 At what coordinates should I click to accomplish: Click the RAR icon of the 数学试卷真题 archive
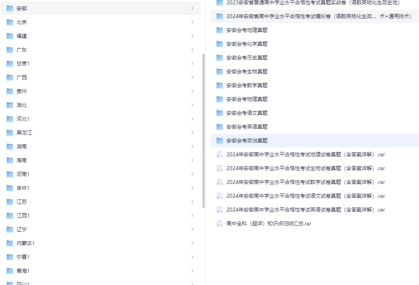(x=220, y=182)
